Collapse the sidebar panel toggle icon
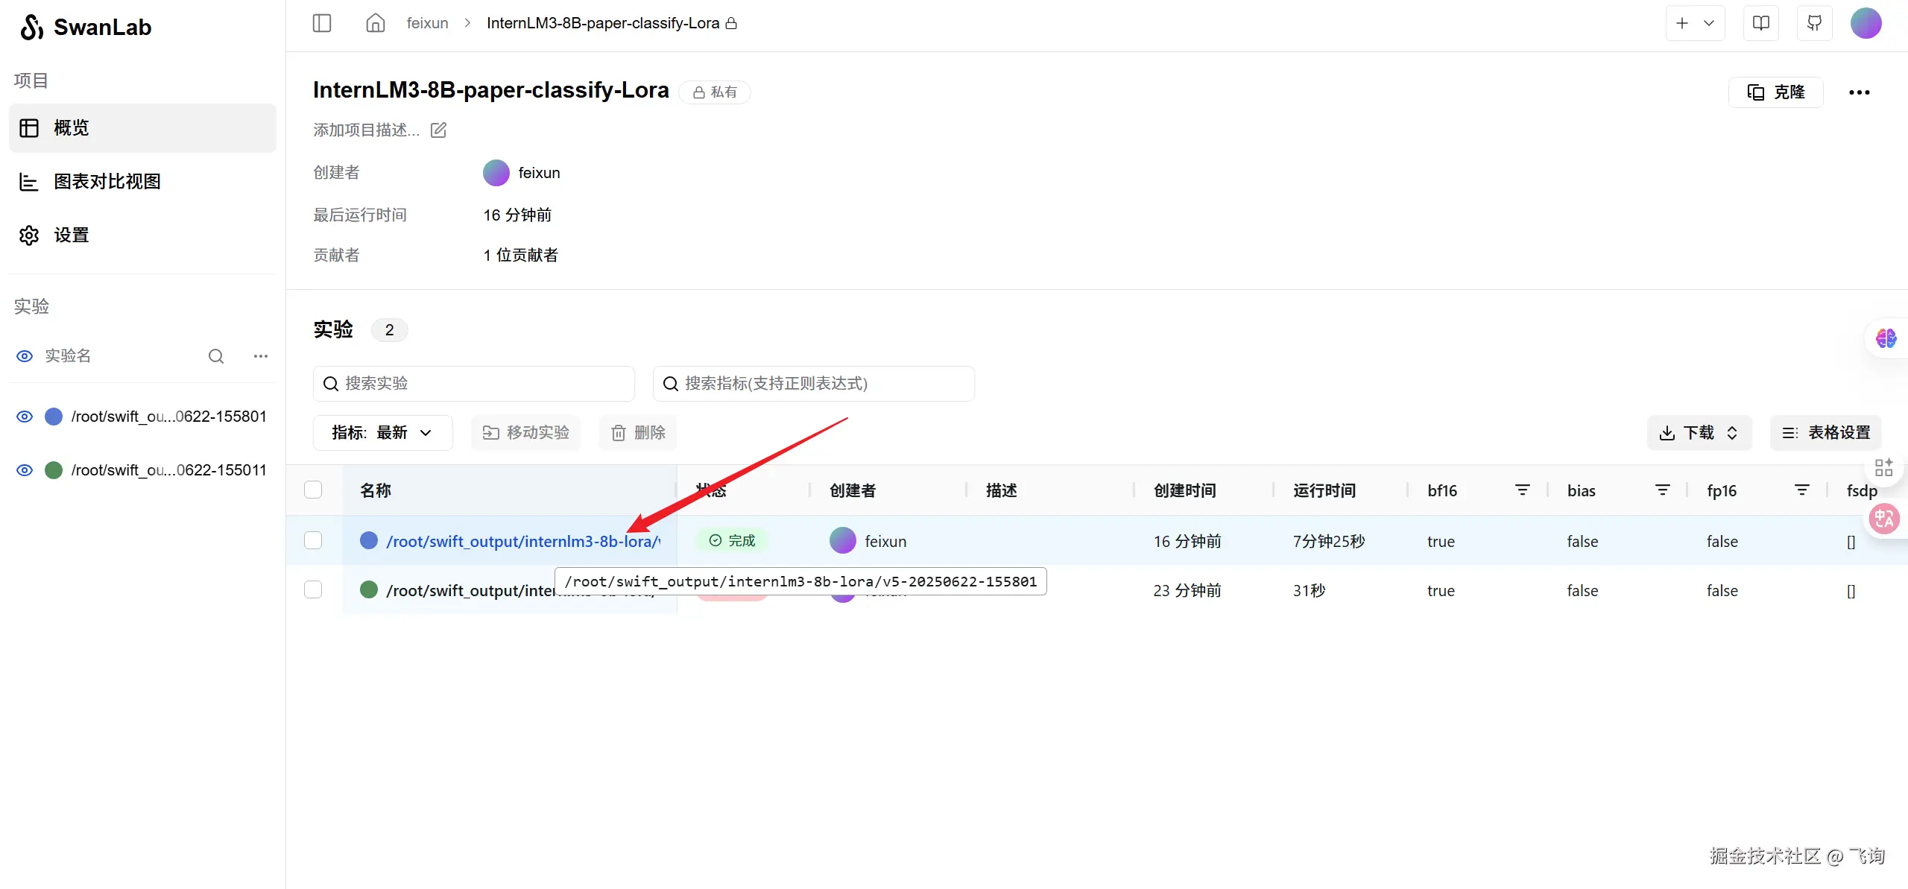The width and height of the screenshot is (1908, 889). pyautogui.click(x=322, y=23)
